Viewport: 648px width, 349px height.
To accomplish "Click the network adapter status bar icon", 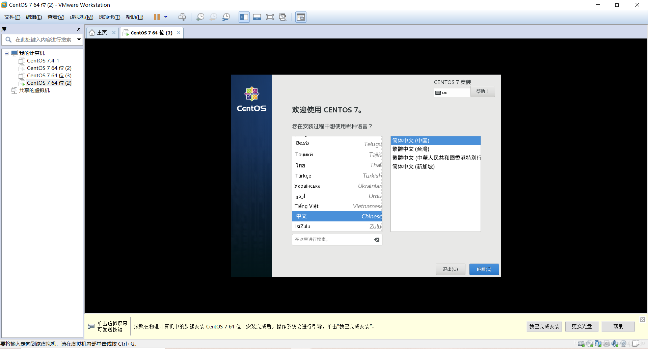I will tap(598, 344).
